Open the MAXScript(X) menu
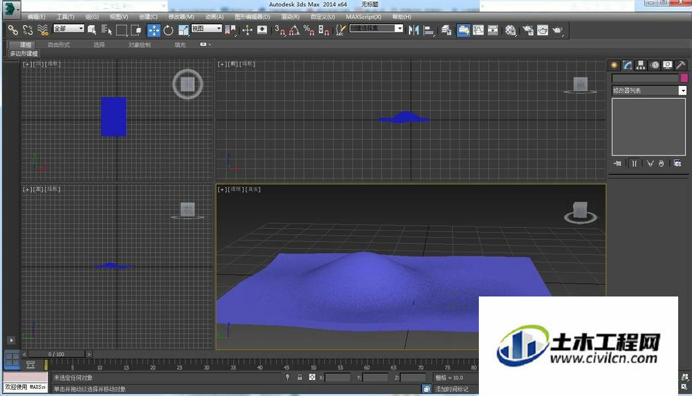This screenshot has width=692, height=396. click(x=364, y=17)
